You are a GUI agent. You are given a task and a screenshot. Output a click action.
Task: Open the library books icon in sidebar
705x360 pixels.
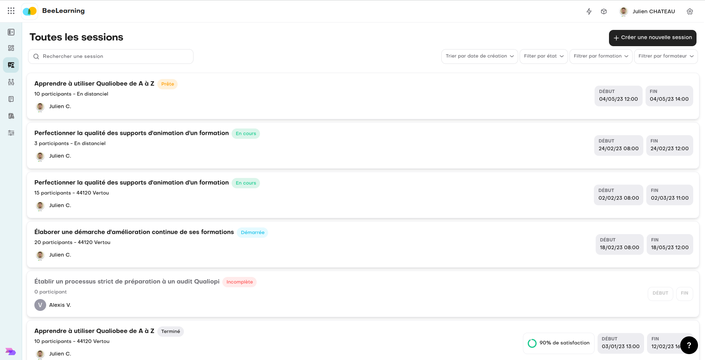[x=11, y=116]
